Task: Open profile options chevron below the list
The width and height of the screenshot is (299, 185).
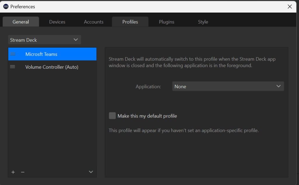Action: coord(91,172)
